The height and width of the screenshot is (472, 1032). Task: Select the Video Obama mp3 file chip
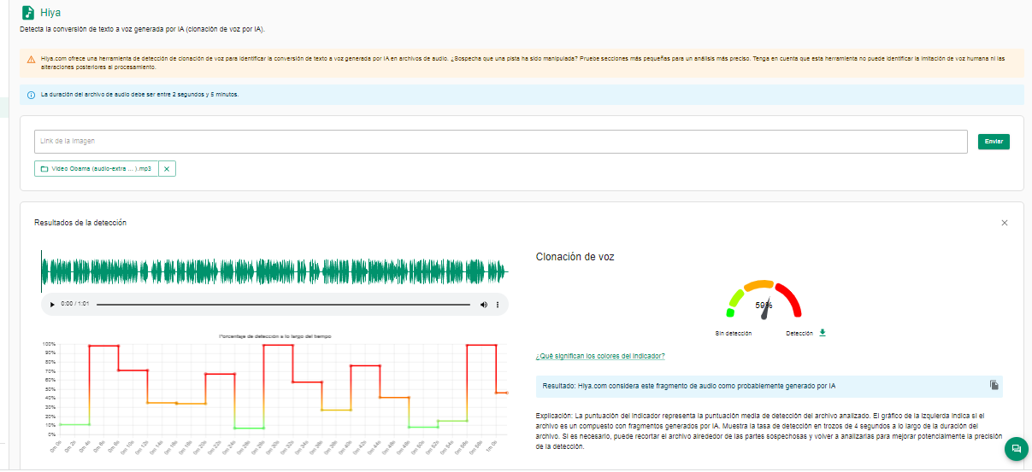pyautogui.click(x=97, y=169)
